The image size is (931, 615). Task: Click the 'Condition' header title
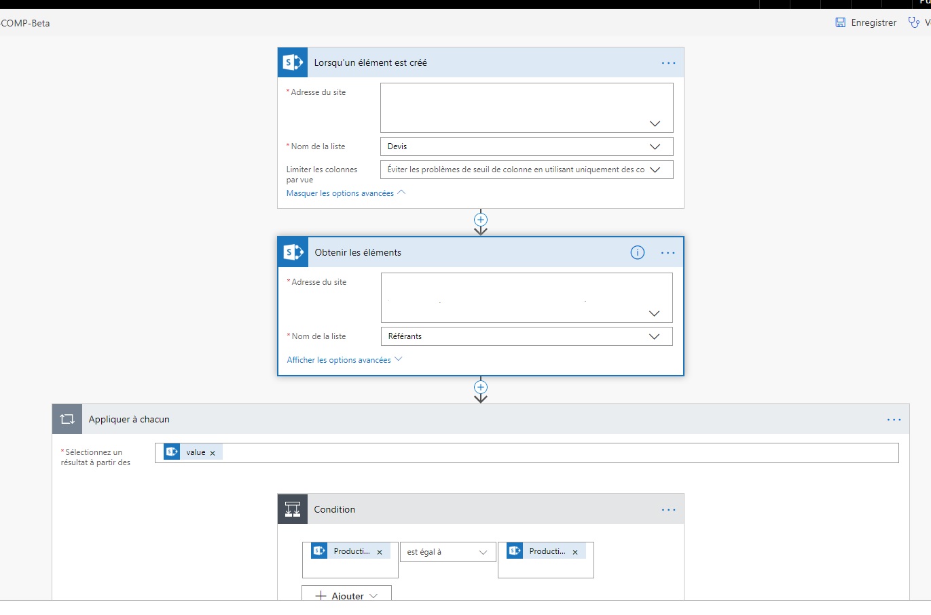(335, 509)
